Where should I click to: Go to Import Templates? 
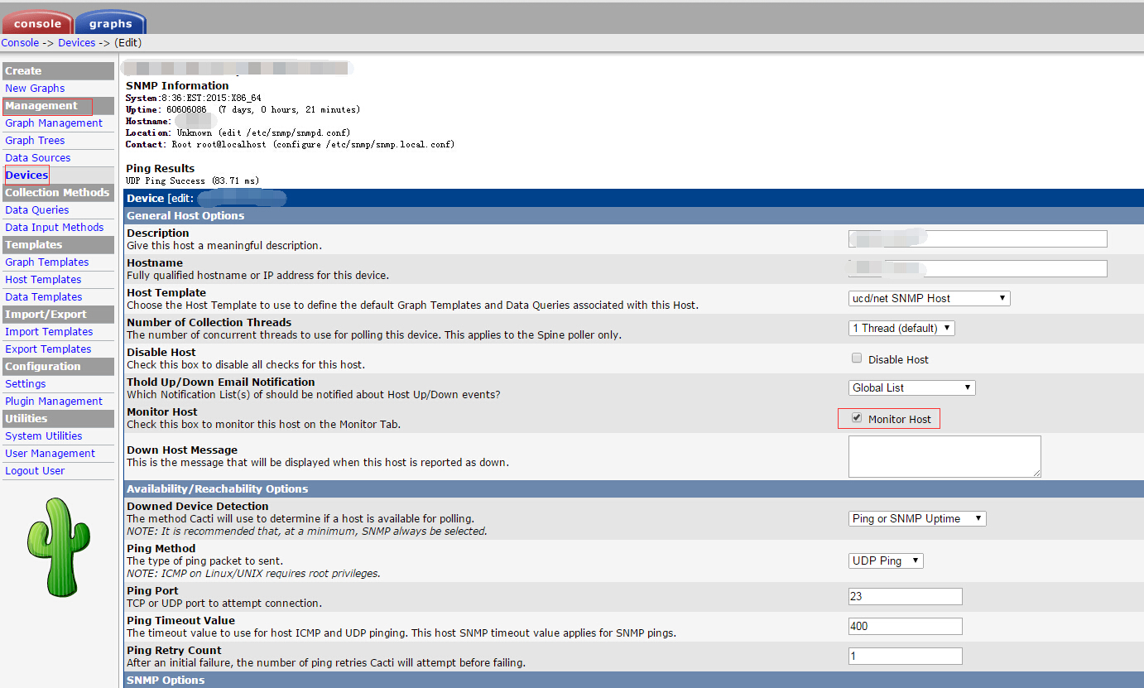pos(49,332)
